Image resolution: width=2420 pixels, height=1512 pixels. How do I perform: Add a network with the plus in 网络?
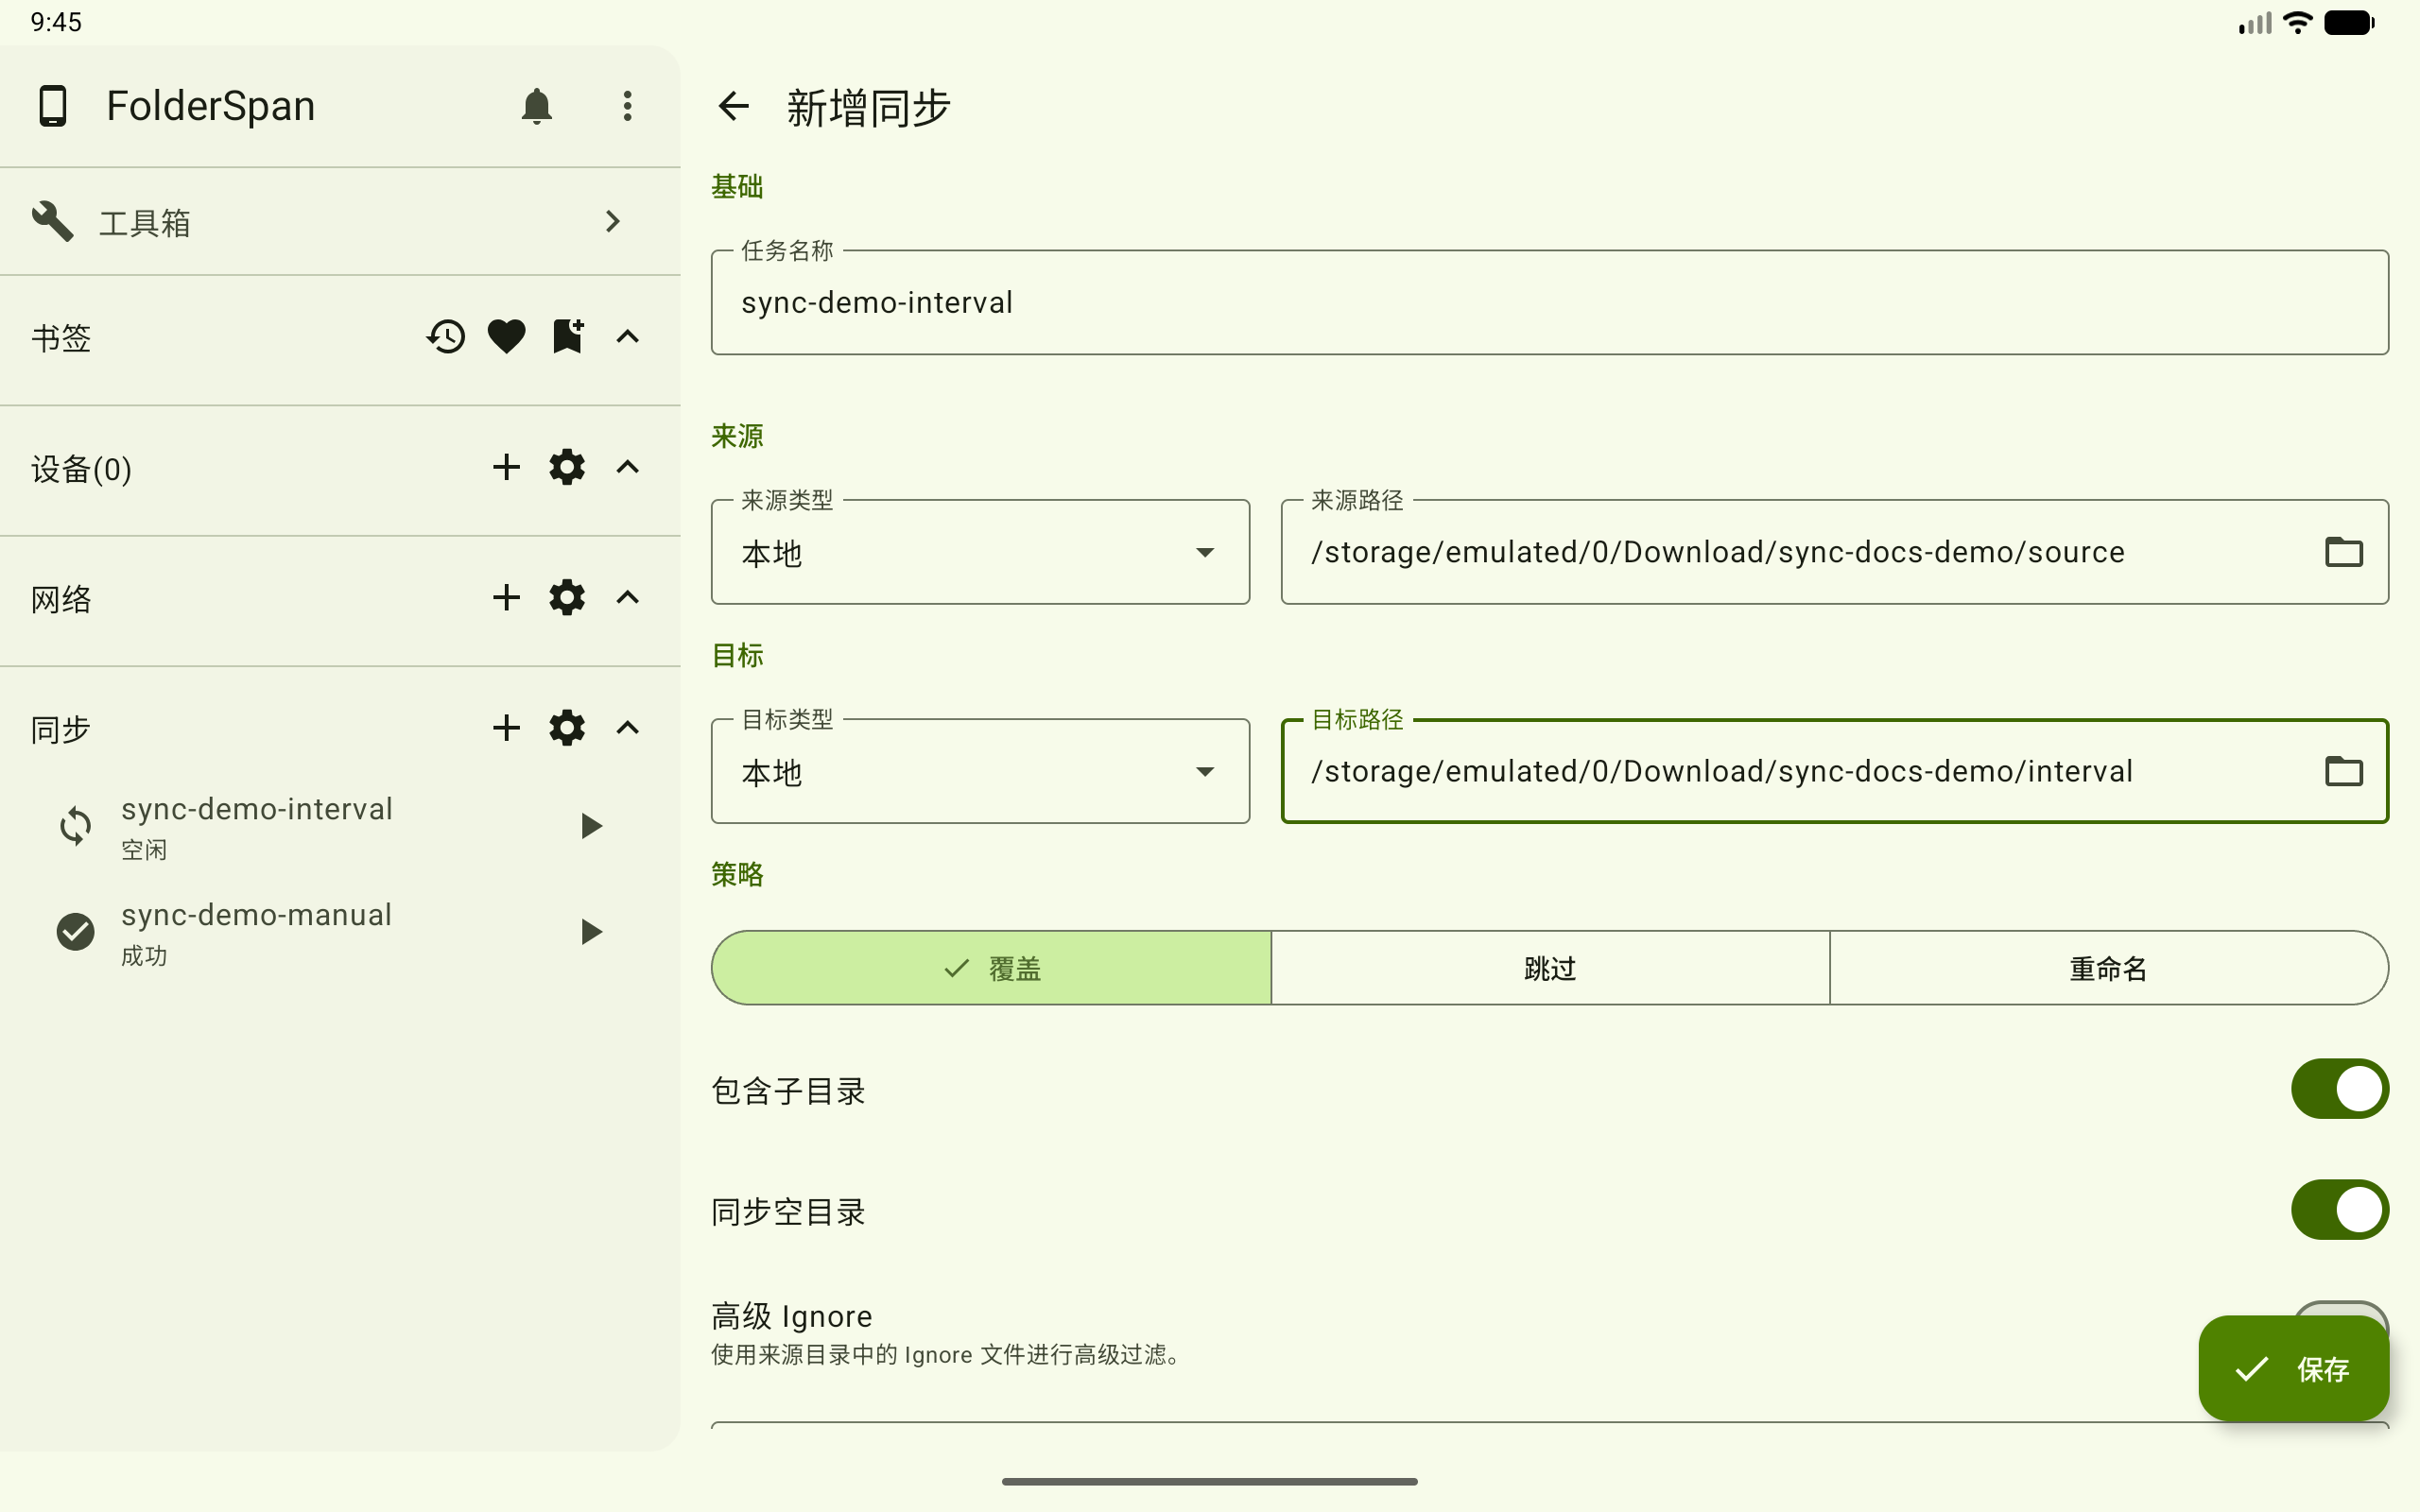[507, 598]
